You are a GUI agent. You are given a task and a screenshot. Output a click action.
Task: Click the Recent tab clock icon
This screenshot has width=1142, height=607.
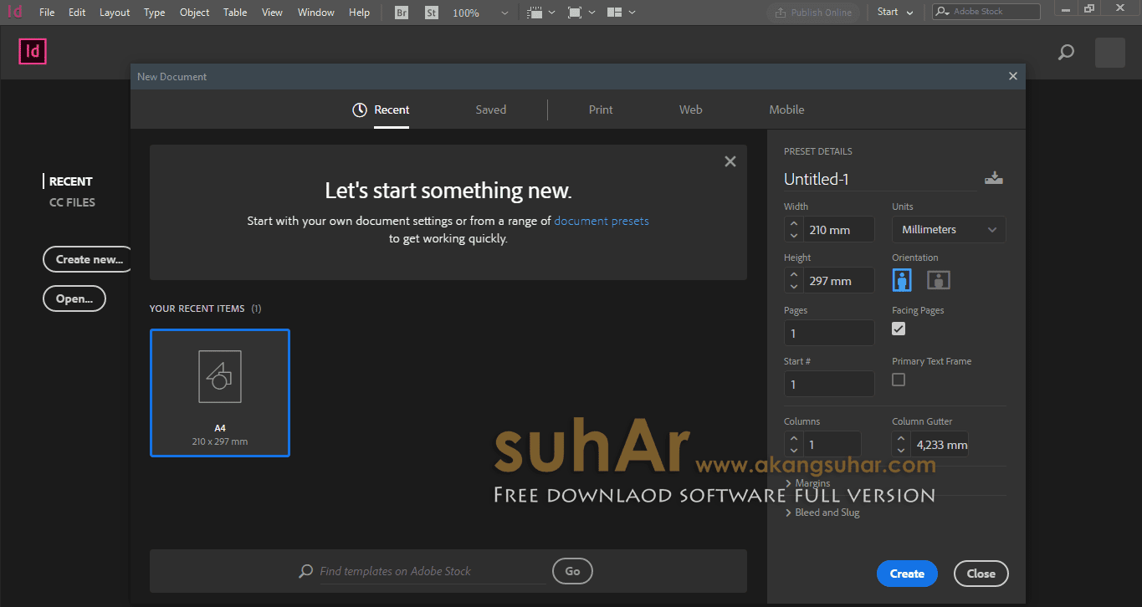[x=360, y=110]
